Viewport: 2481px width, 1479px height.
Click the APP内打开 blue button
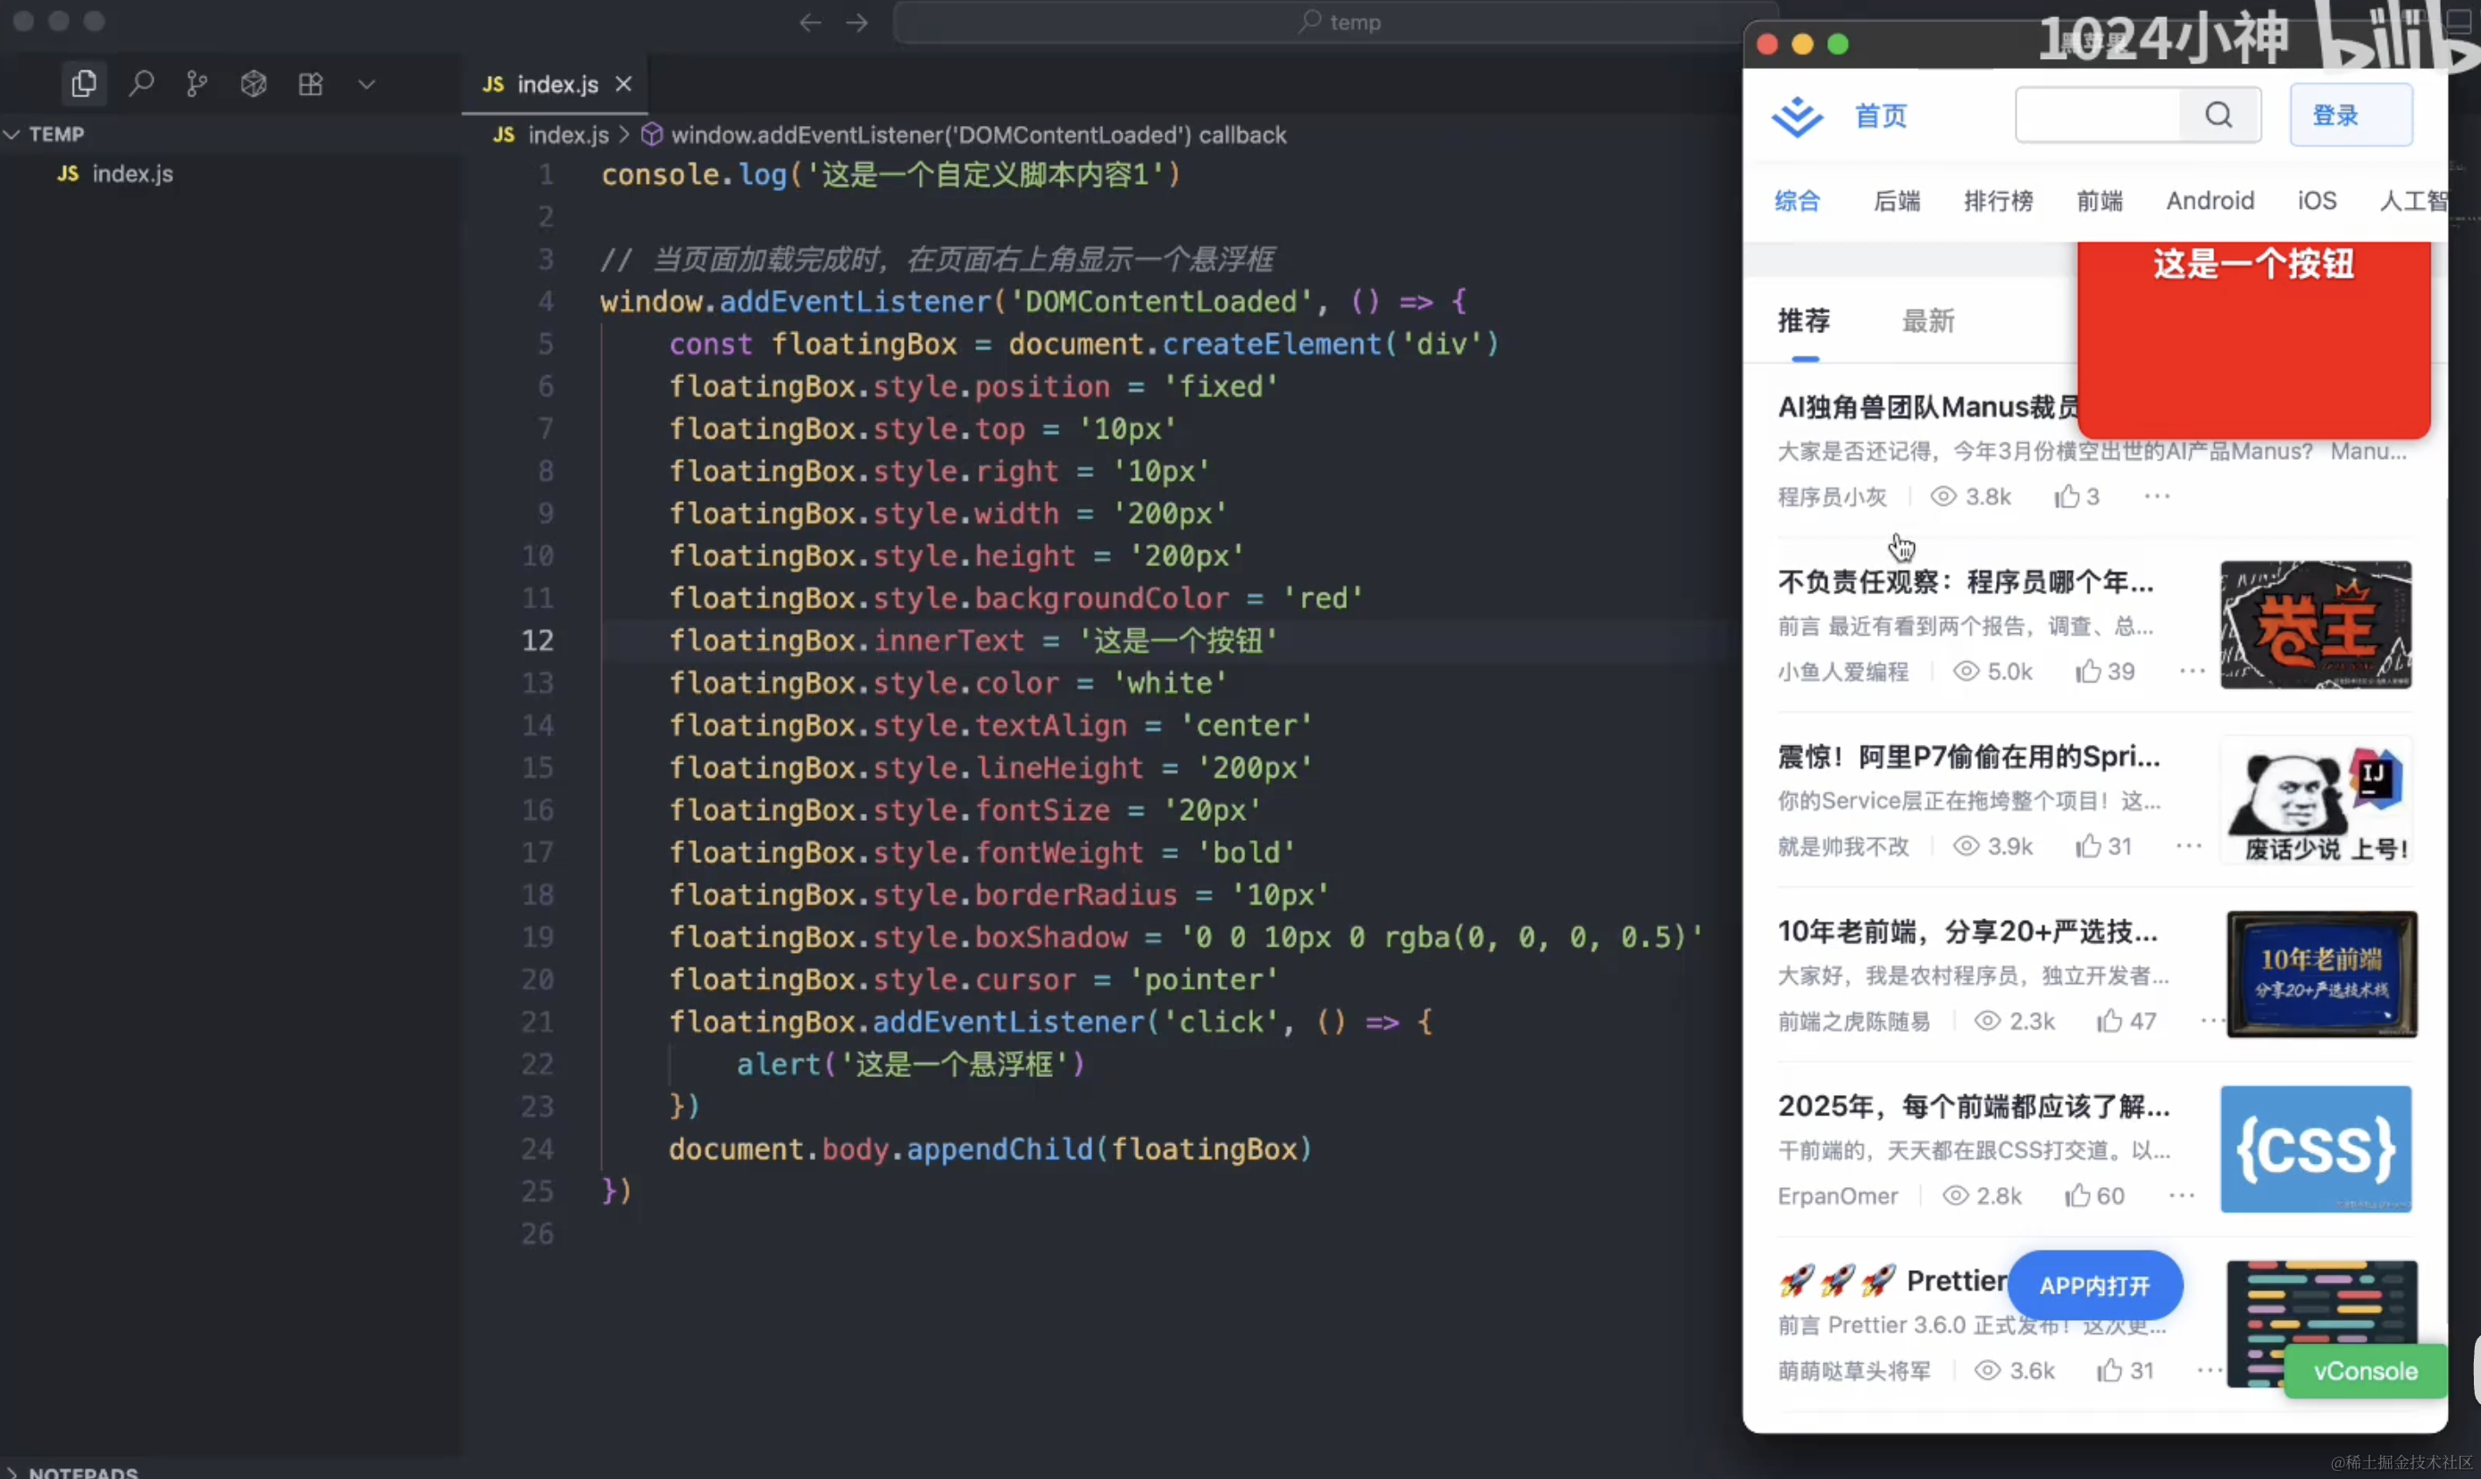[2094, 1286]
